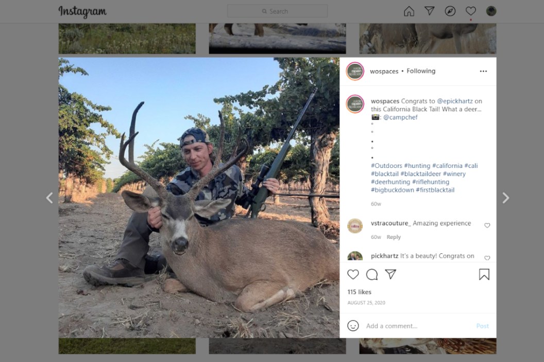Open the Home feed icon
The width and height of the screenshot is (544, 362).
410,10
